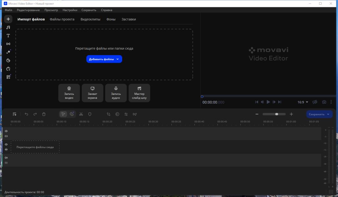This screenshot has width=338, height=197.
Task: Open the Просмотр menu
Action: point(51,10)
